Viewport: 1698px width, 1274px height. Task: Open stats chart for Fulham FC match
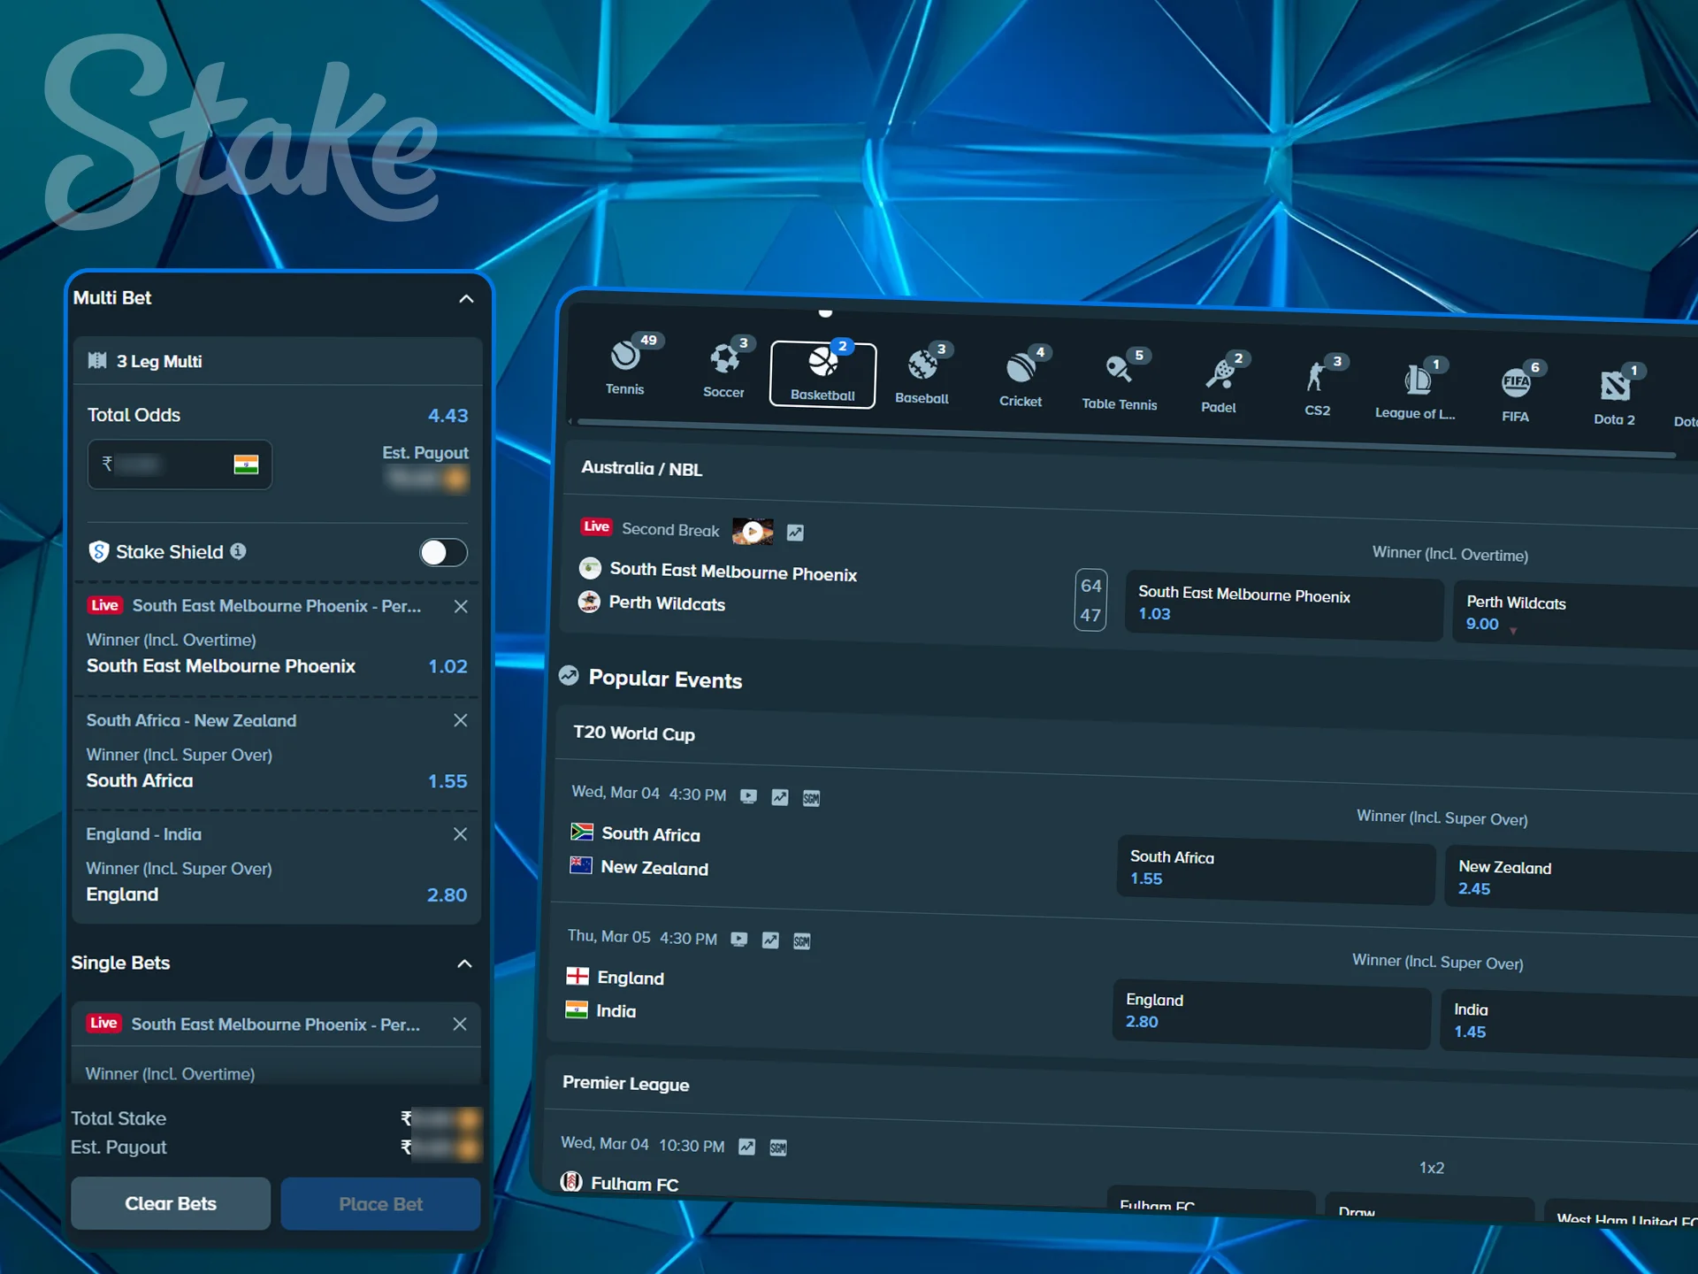coord(747,1147)
